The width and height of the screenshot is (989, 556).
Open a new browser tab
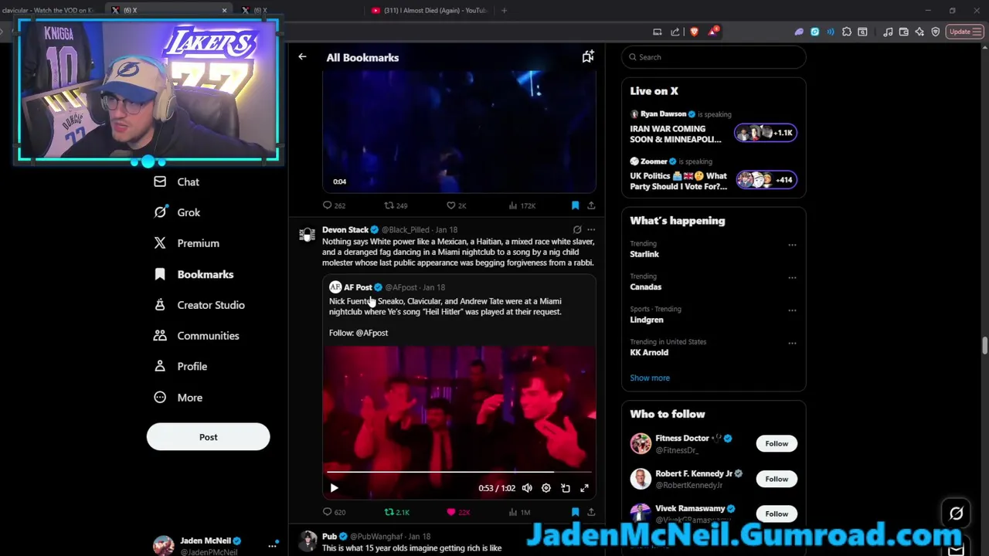pos(504,10)
